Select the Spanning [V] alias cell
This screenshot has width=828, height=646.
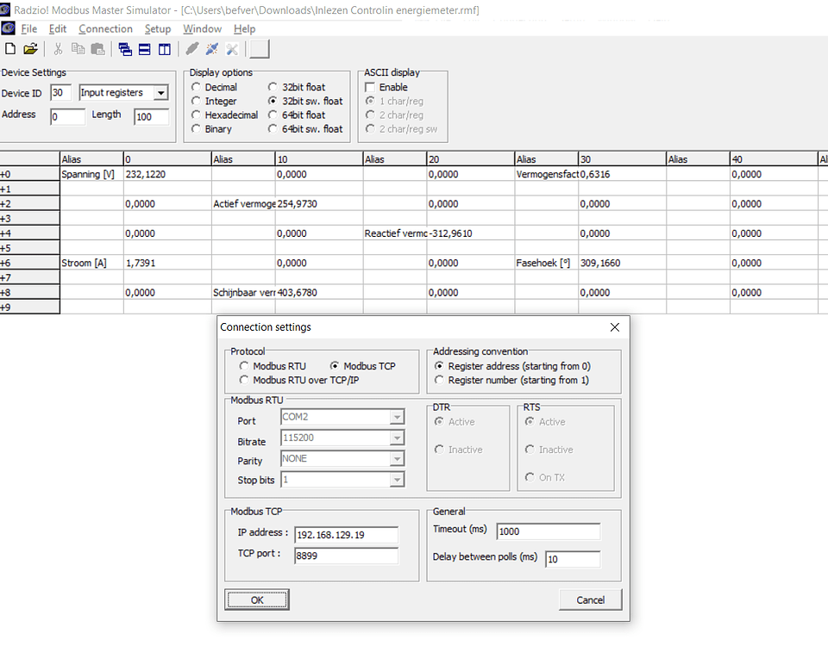tap(92, 174)
